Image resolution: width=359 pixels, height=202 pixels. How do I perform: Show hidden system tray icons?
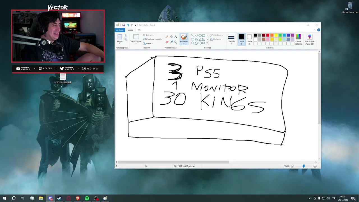click(310, 198)
